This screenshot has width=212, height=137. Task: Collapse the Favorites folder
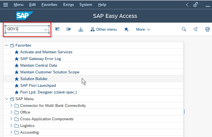(x=6, y=45)
